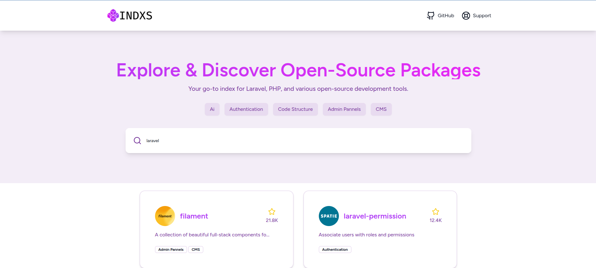Click the filament logo thumbnail

click(165, 216)
